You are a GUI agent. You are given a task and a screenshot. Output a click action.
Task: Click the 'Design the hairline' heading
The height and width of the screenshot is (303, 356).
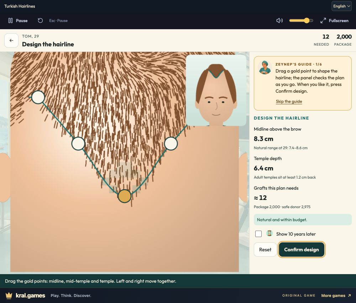point(48,44)
